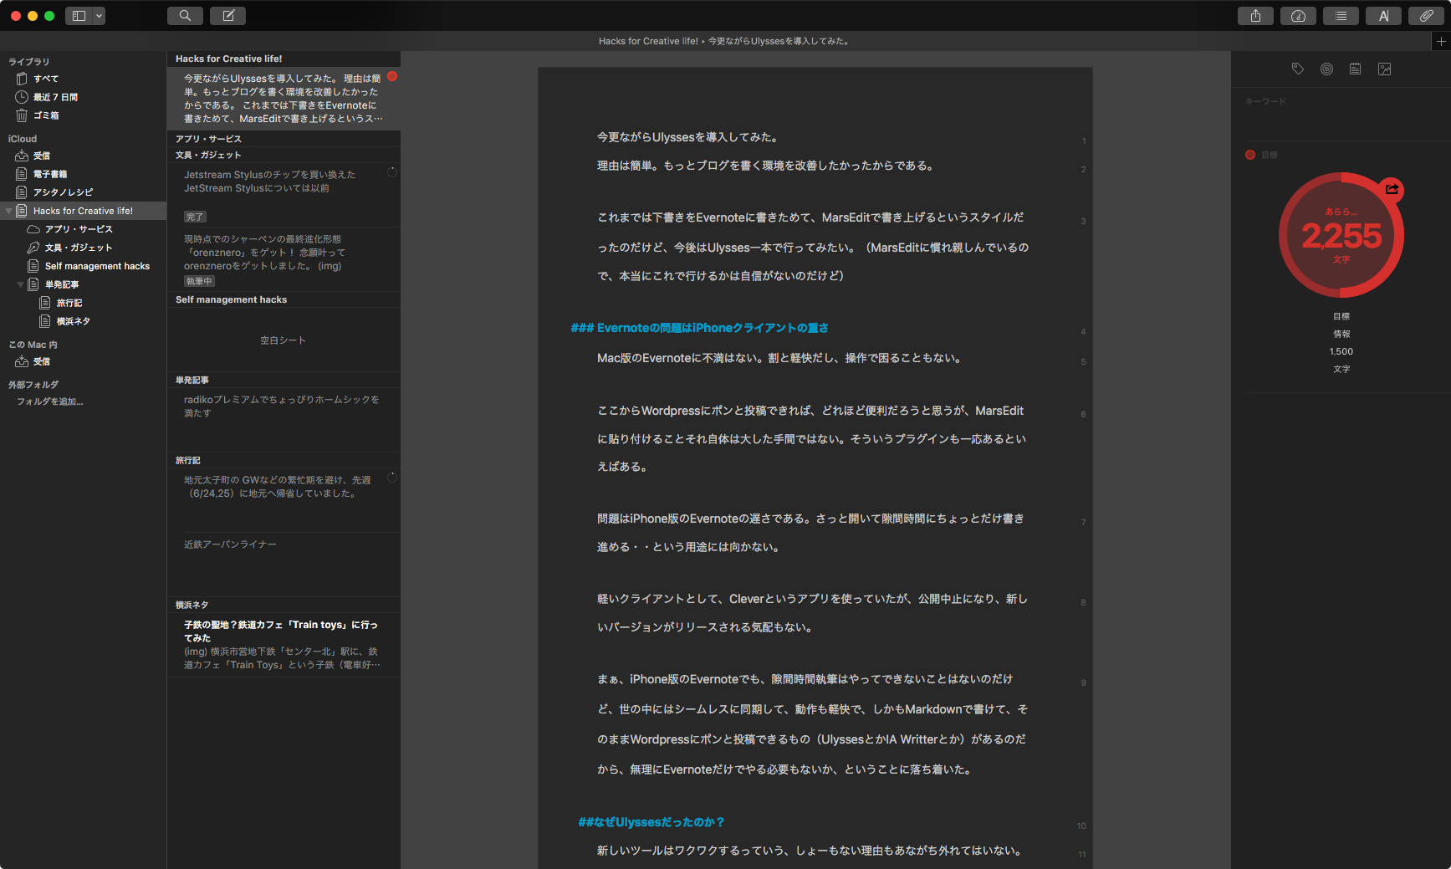This screenshot has height=869, width=1451.
Task: Select the 電子書籍 group
Action: pyautogui.click(x=50, y=174)
